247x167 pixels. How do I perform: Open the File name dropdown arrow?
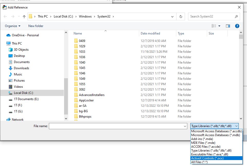pos(185,126)
